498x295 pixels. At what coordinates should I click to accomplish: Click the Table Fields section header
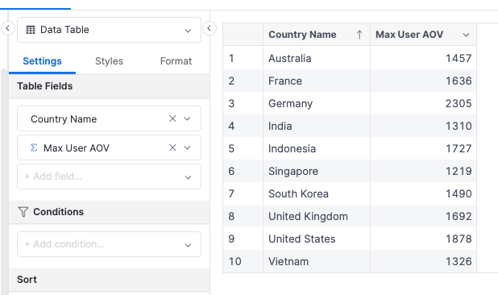[109, 86]
